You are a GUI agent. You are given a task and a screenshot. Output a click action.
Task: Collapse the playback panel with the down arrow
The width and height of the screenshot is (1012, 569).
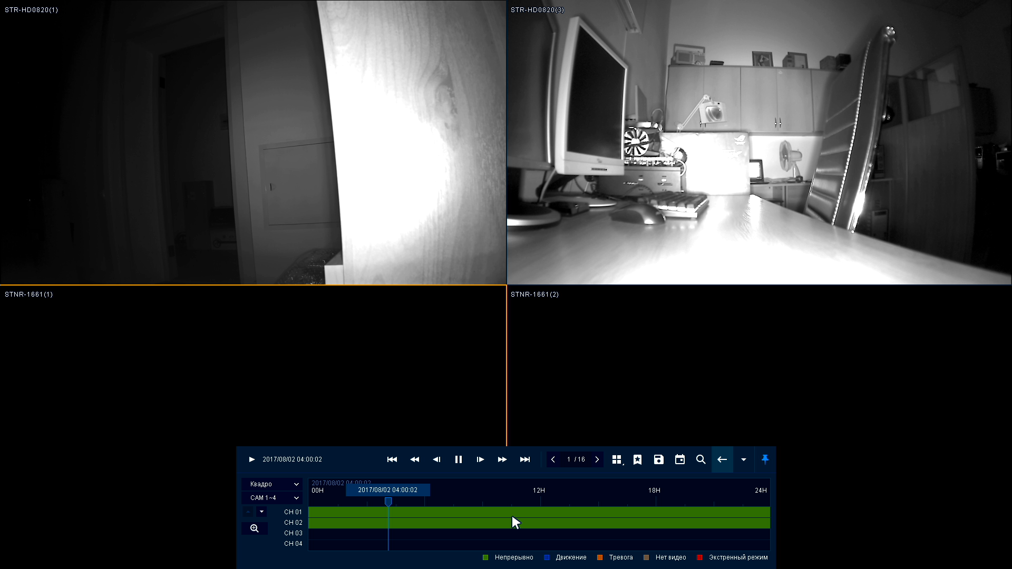(743, 459)
